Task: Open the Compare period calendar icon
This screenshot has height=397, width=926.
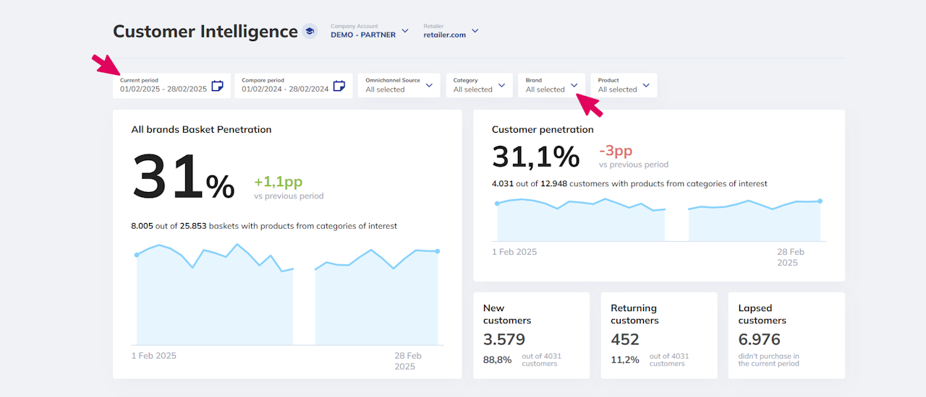Action: click(339, 86)
